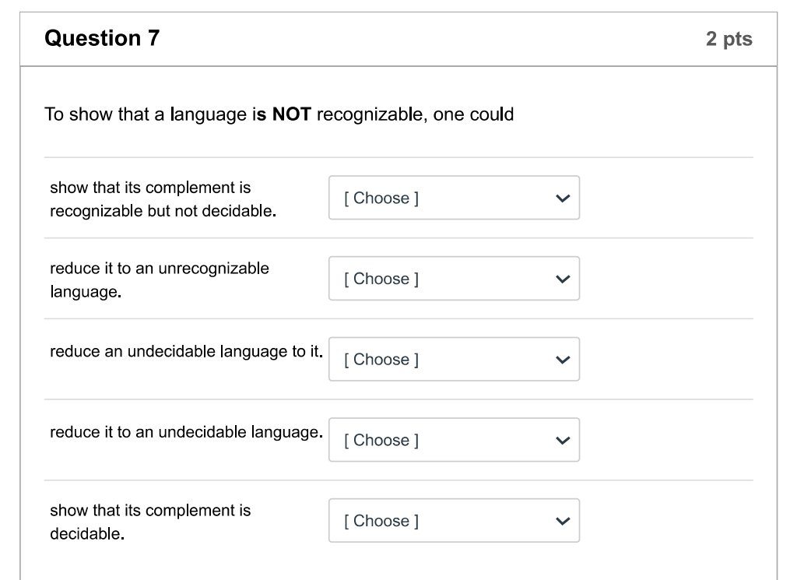Image resolution: width=790 pixels, height=580 pixels.
Task: Click the chevron arrow on the fourth Choose dropdown
Action: point(563,440)
